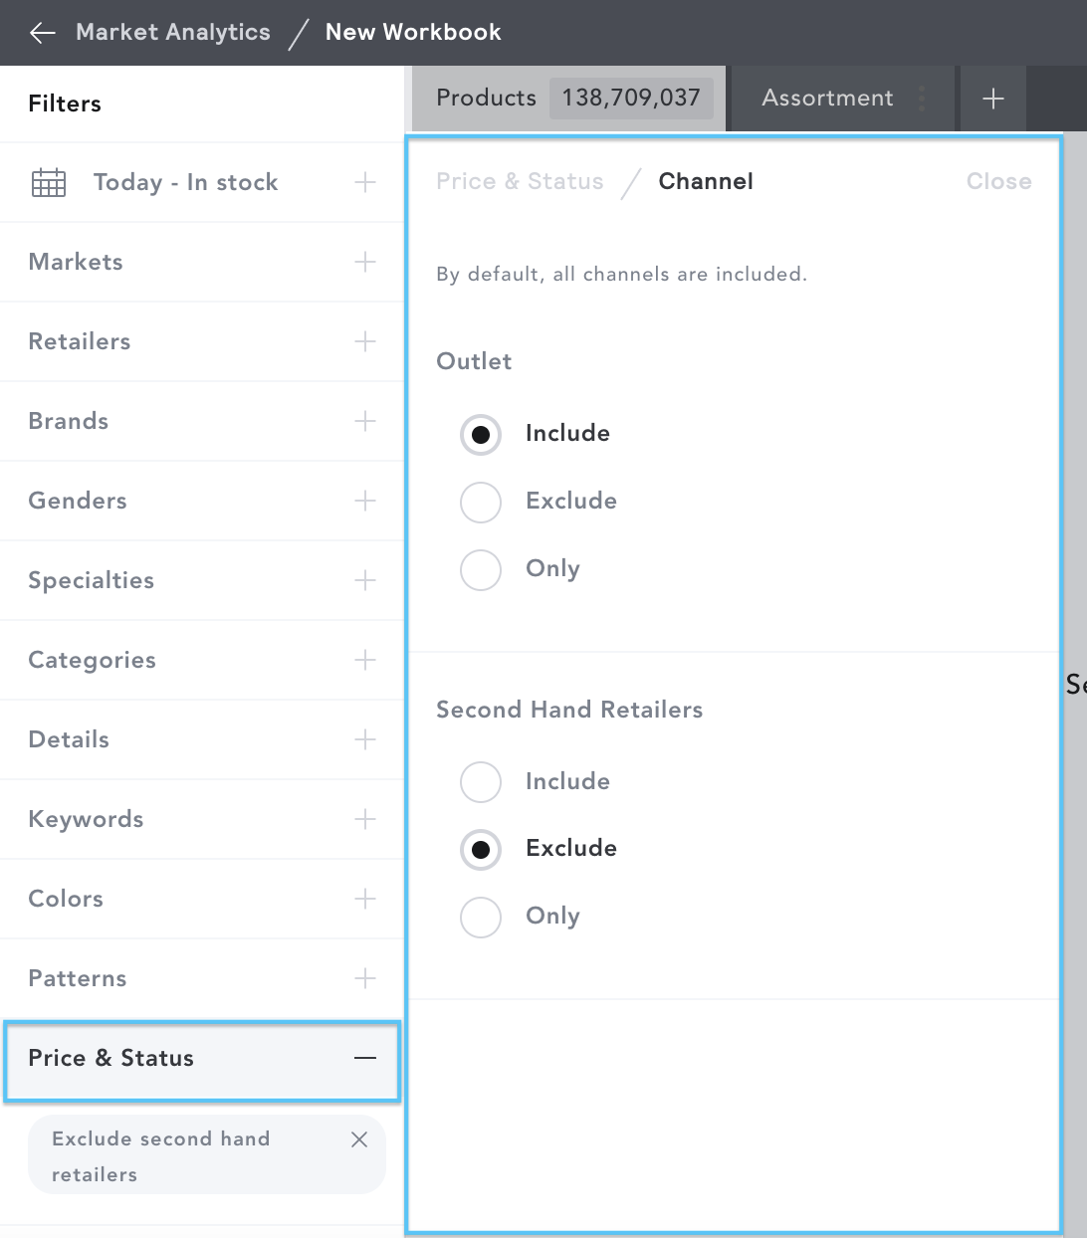1087x1238 pixels.
Task: Switch to the Assortment tab
Action: tap(827, 99)
